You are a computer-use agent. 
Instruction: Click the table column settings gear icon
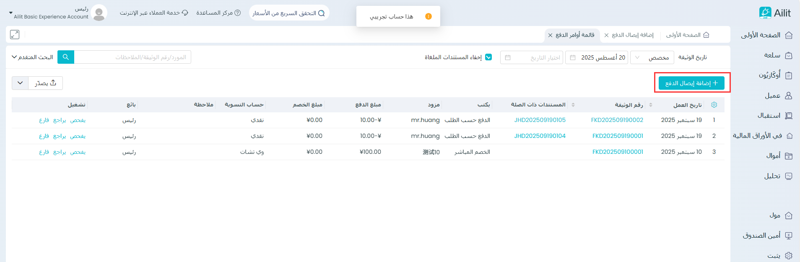[x=714, y=105]
